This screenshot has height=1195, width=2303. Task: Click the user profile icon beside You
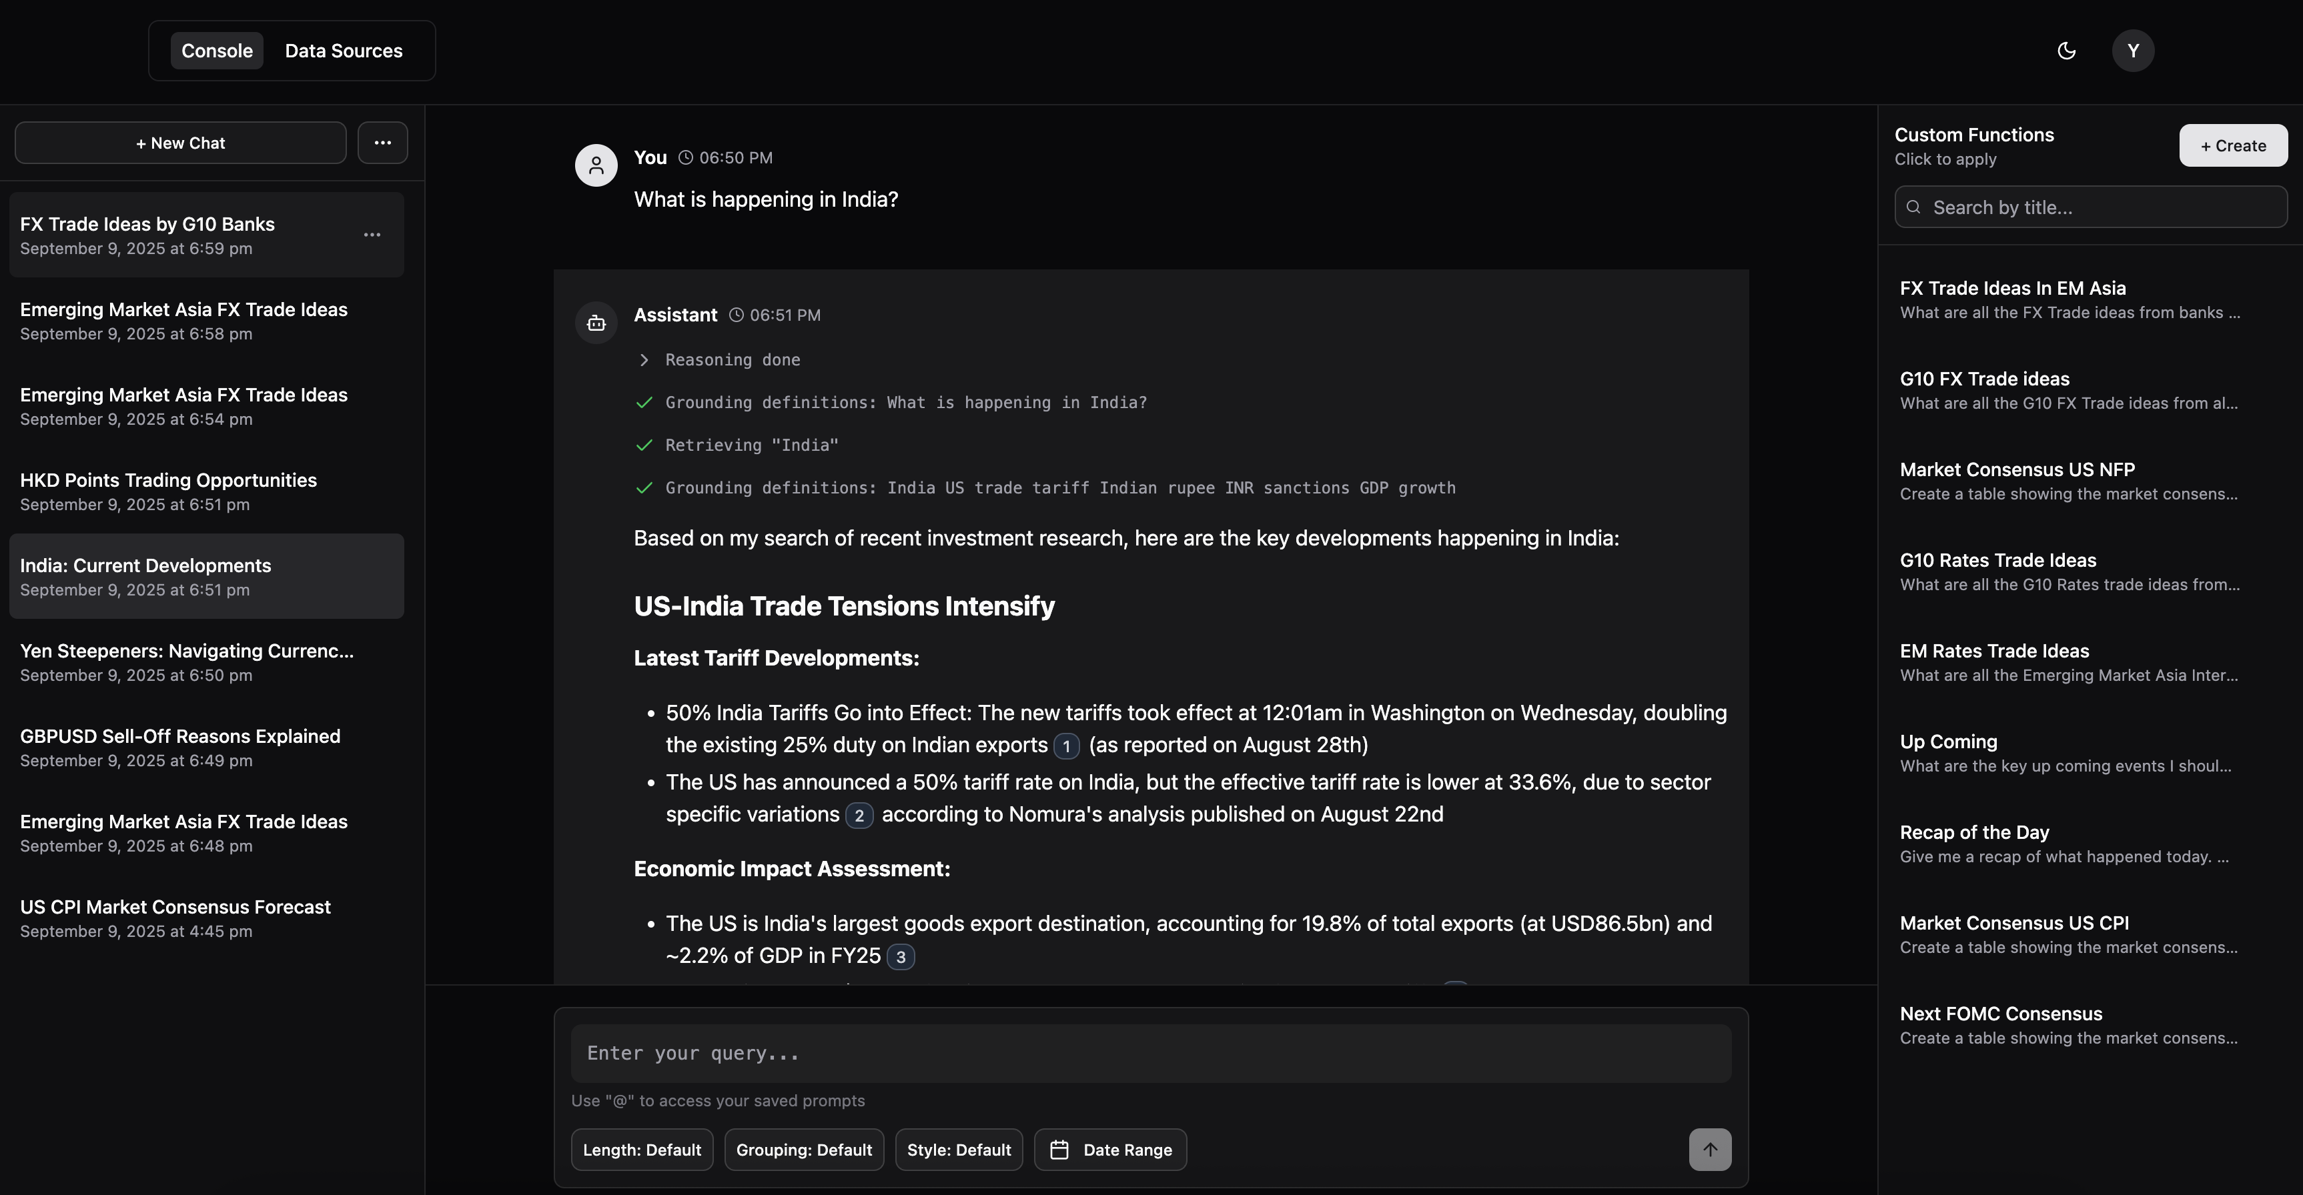(595, 165)
